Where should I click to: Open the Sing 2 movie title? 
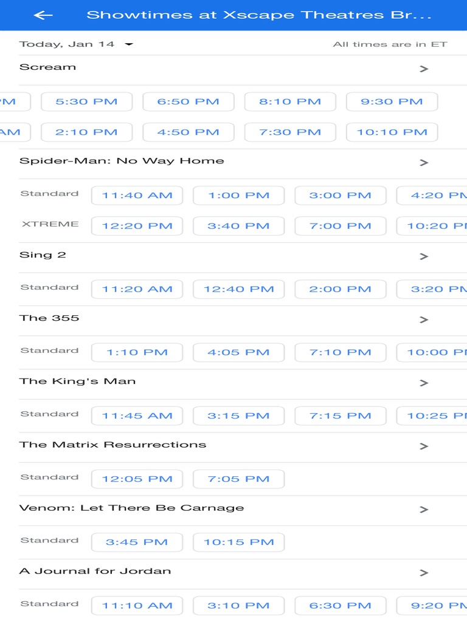43,255
